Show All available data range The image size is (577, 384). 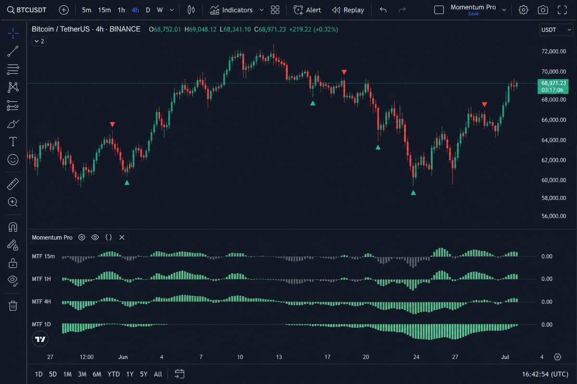click(x=158, y=374)
